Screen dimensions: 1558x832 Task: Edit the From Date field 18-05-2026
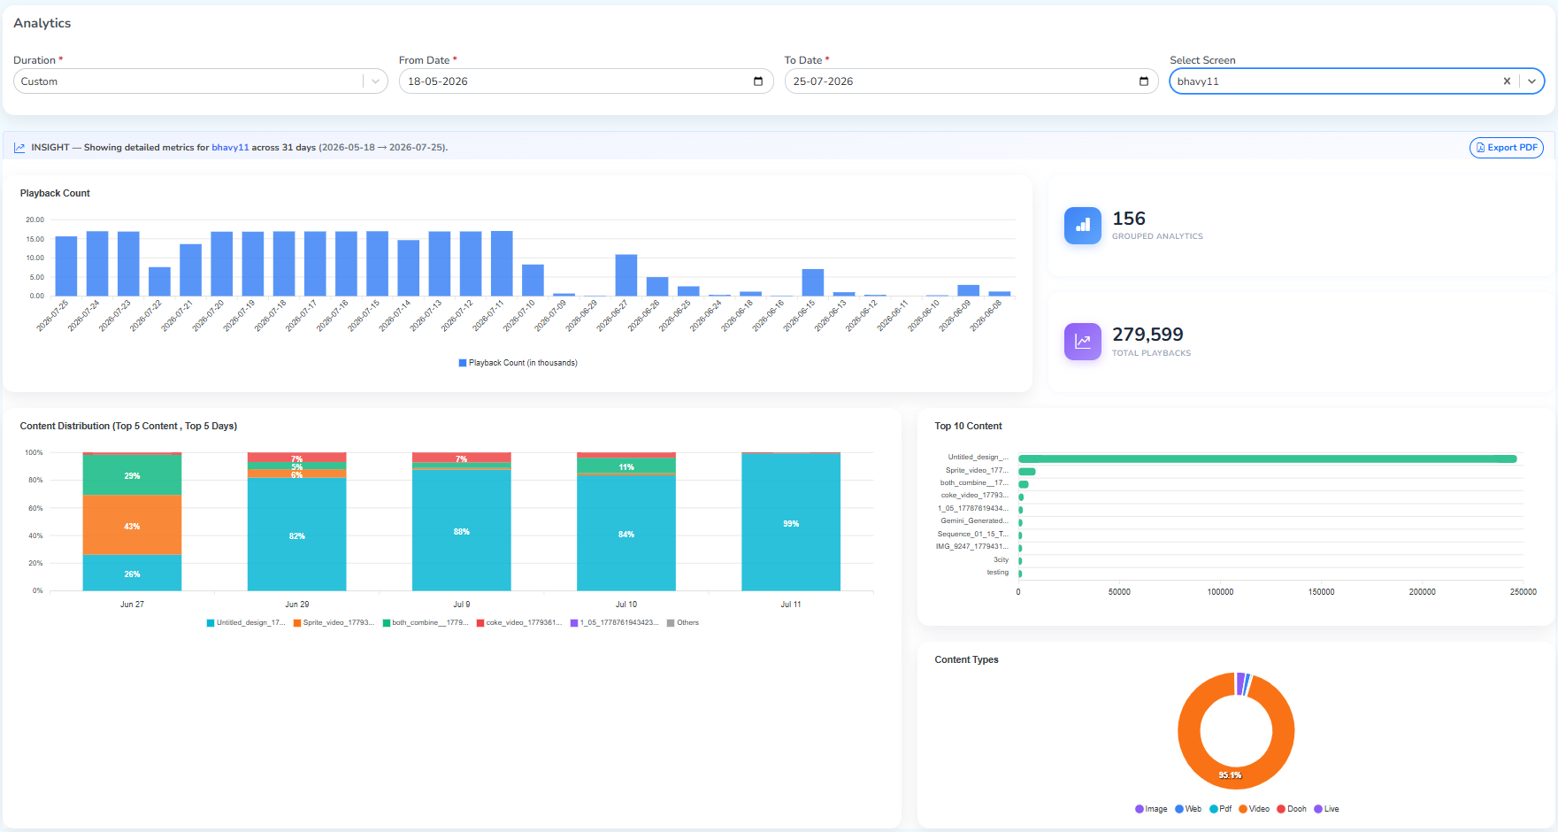[586, 81]
